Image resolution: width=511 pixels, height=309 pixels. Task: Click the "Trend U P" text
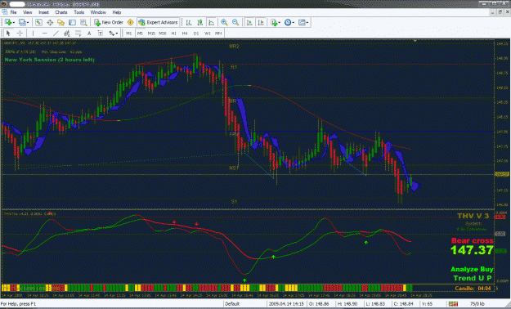coord(473,278)
